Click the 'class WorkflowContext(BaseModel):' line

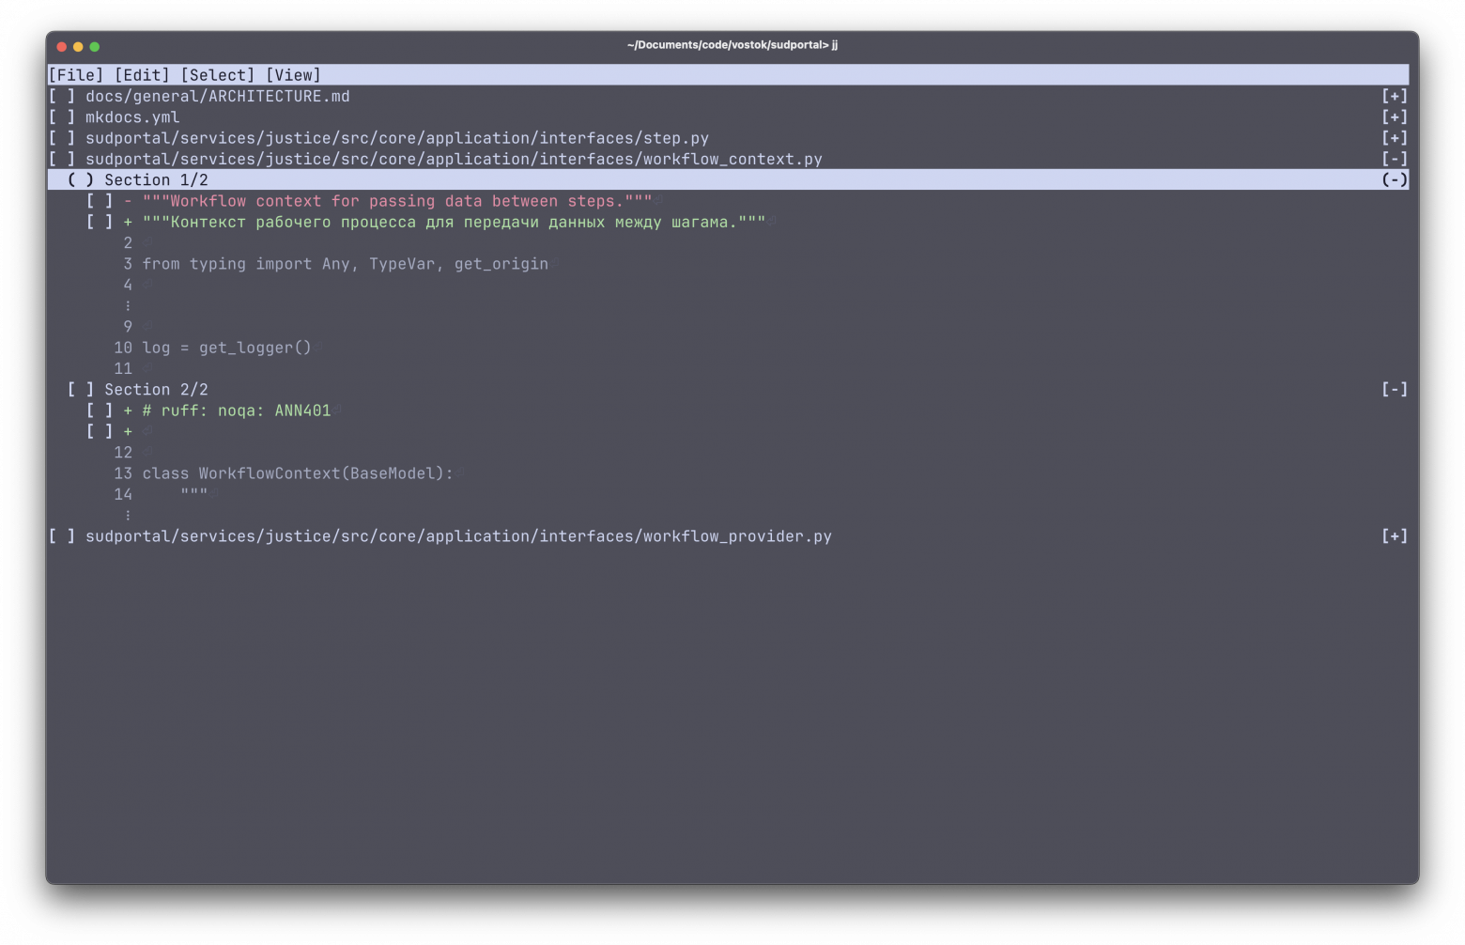(298, 473)
